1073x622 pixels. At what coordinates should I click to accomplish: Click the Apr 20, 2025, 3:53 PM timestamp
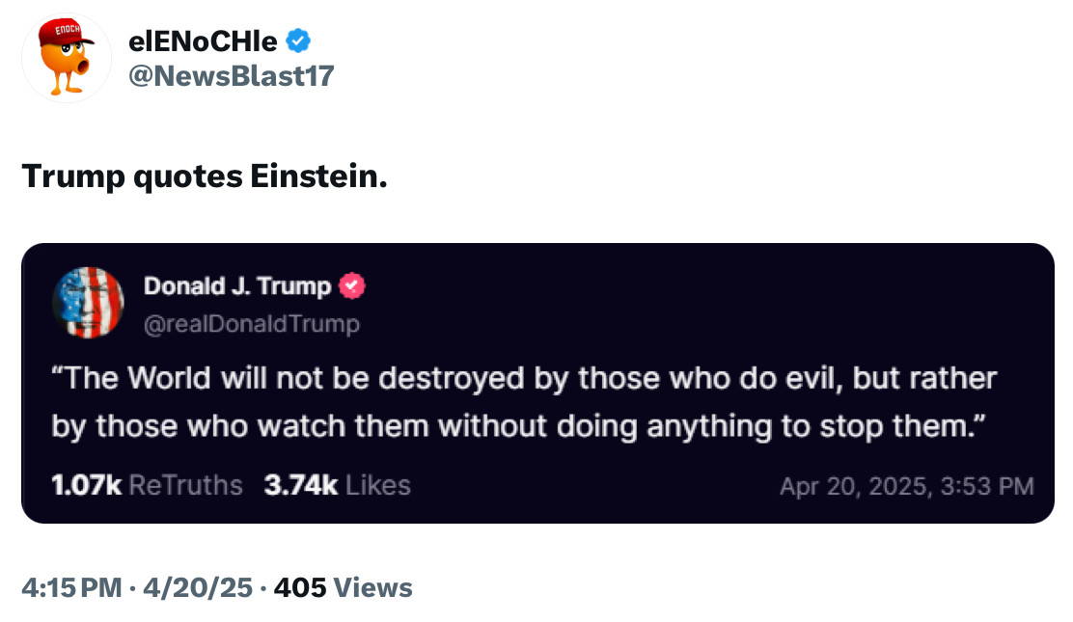[906, 486]
